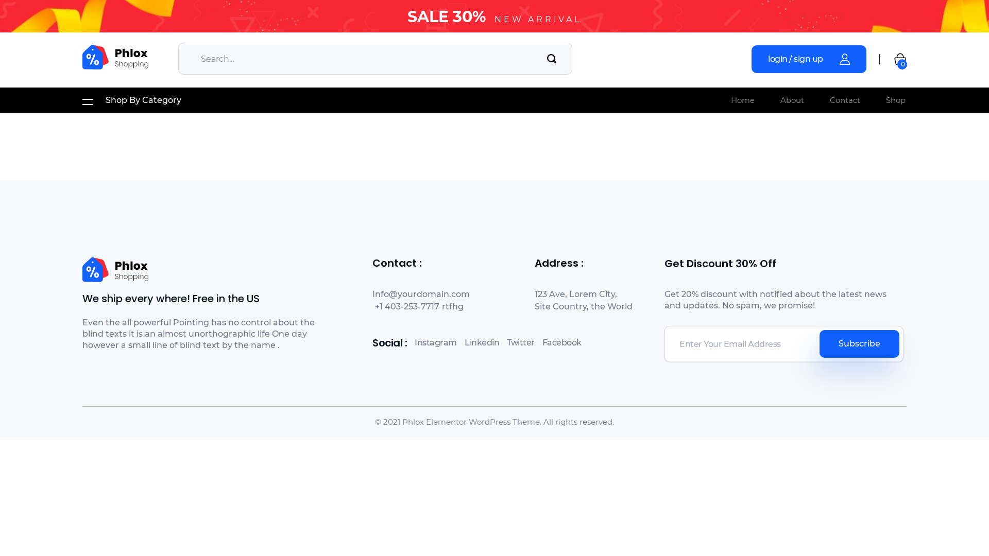Expand the Shop By Category menu
This screenshot has width=989, height=556.
point(143,100)
